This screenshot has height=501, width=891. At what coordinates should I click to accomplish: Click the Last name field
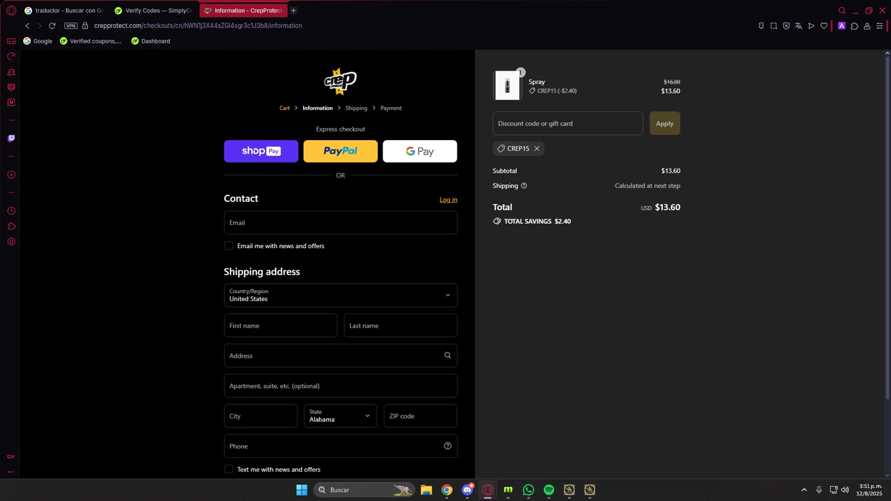tap(400, 325)
